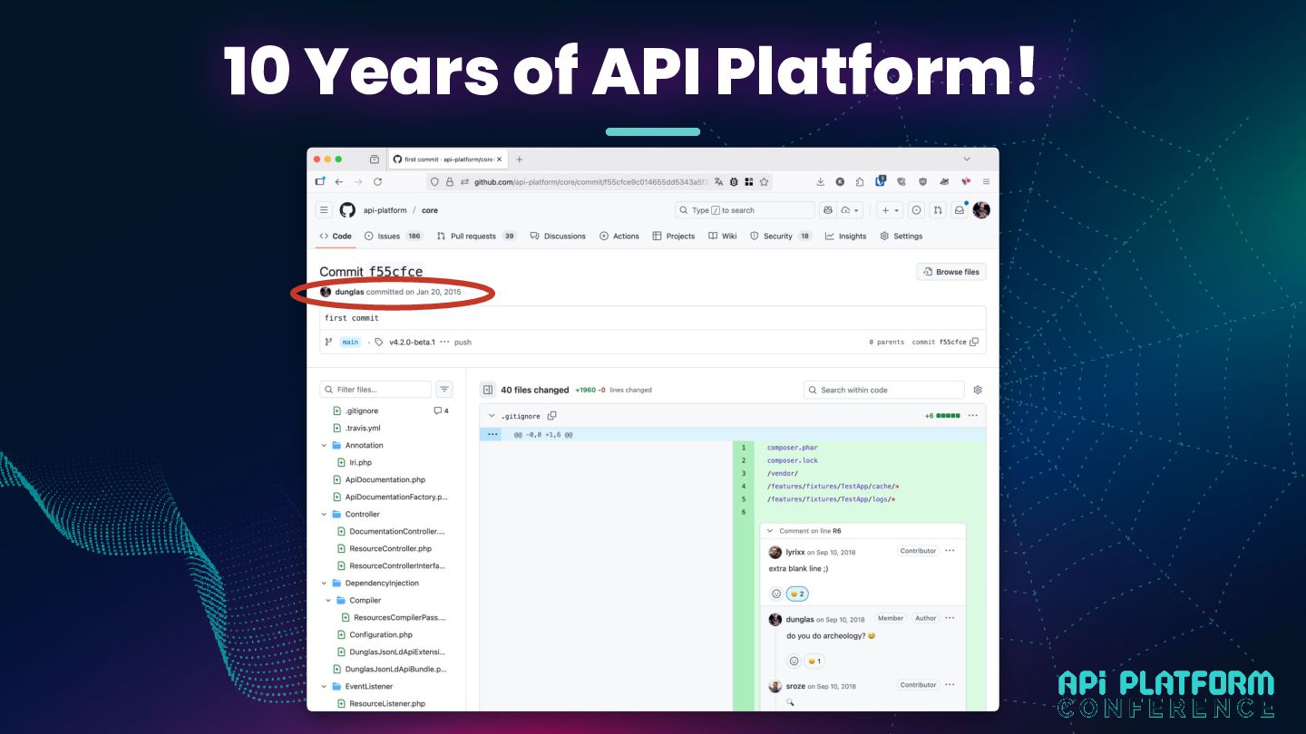Open the browser downloads icon
Screen dimensions: 1306x734
pos(821,182)
